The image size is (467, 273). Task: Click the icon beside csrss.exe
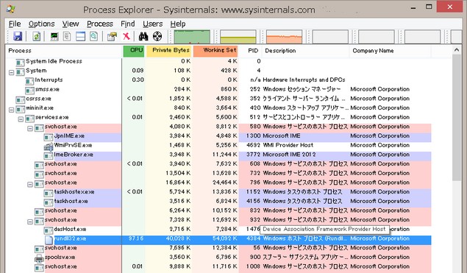(x=20, y=99)
